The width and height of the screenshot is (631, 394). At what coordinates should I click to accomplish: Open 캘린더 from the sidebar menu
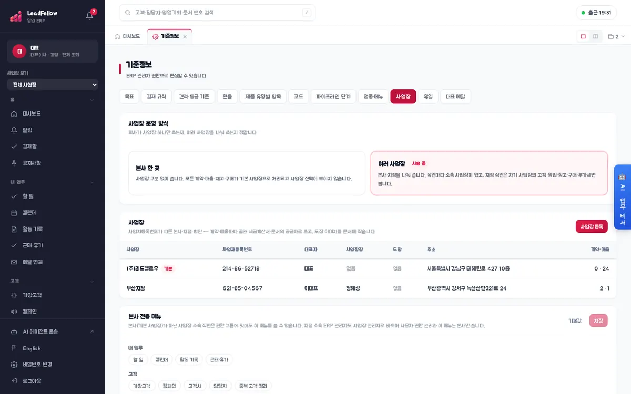pos(53,212)
